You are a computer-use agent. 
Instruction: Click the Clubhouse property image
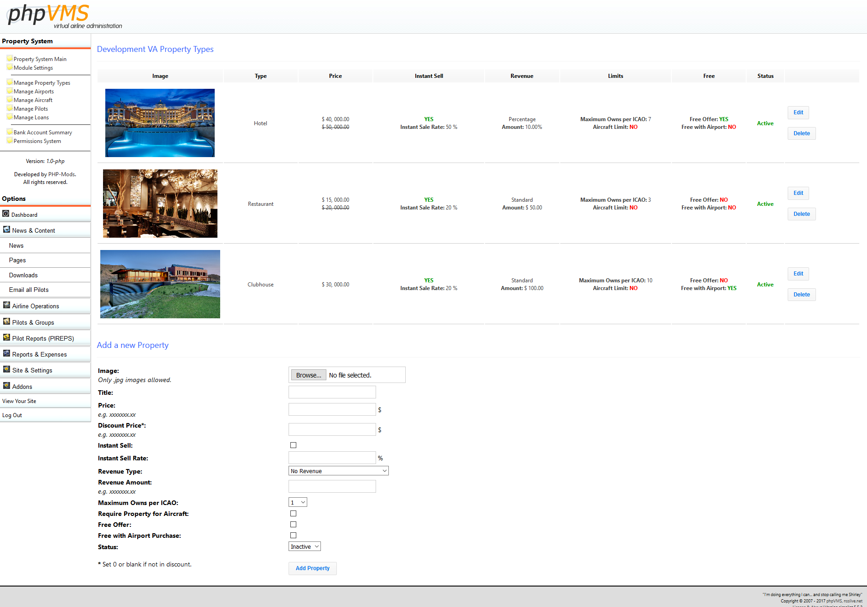click(x=160, y=284)
